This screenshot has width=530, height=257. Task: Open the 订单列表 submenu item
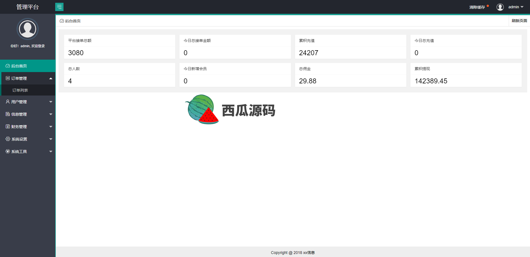pos(28,90)
